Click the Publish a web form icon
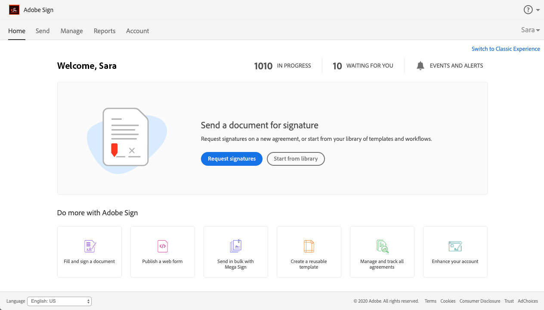The height and width of the screenshot is (310, 544). click(163, 246)
